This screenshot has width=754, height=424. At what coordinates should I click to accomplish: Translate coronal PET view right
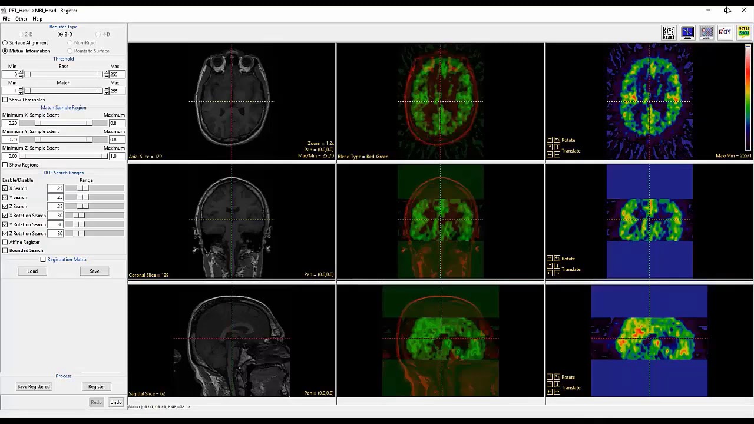[x=557, y=273]
